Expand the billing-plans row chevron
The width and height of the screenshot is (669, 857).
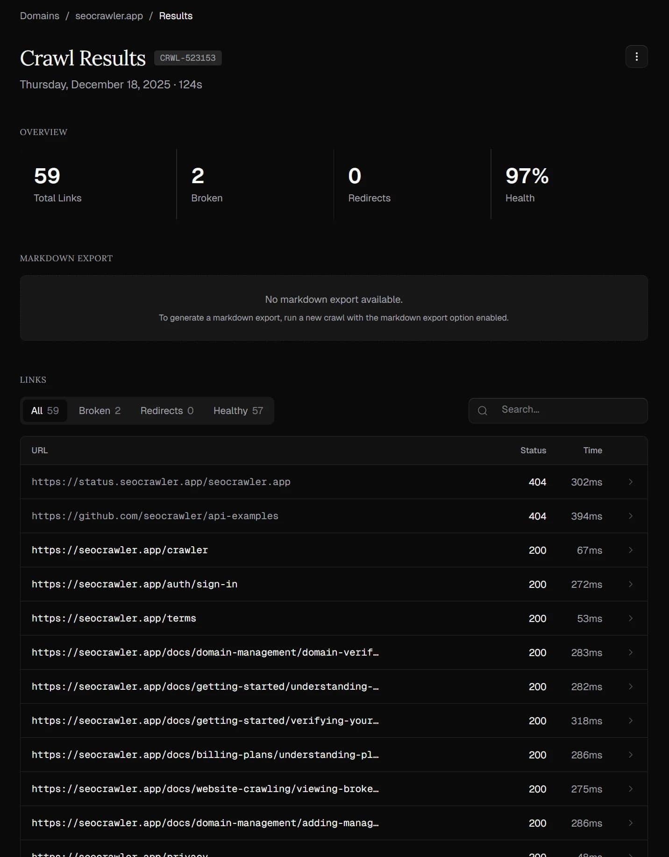630,755
